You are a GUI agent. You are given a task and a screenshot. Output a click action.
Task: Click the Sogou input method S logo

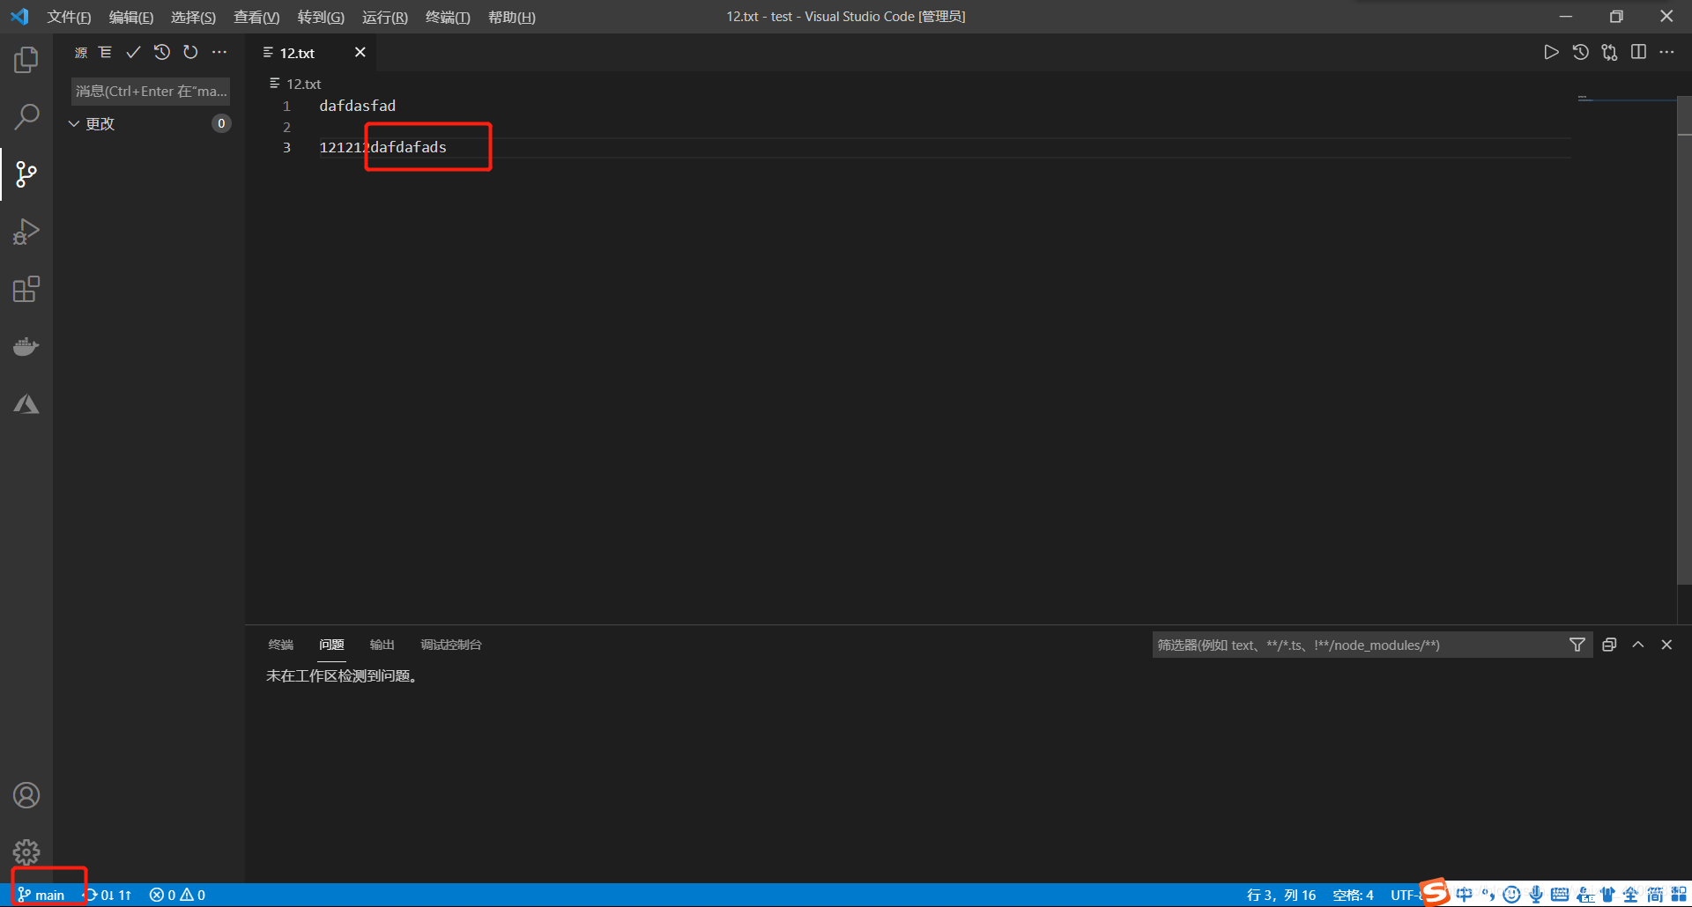pyautogui.click(x=1436, y=892)
